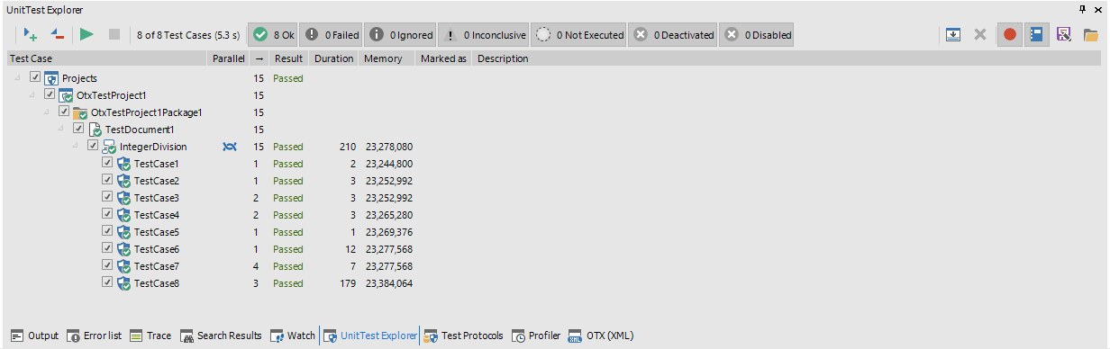Uncheck the TestCase7 checkbox
Viewport: 1110px width, 349px height.
point(107,265)
